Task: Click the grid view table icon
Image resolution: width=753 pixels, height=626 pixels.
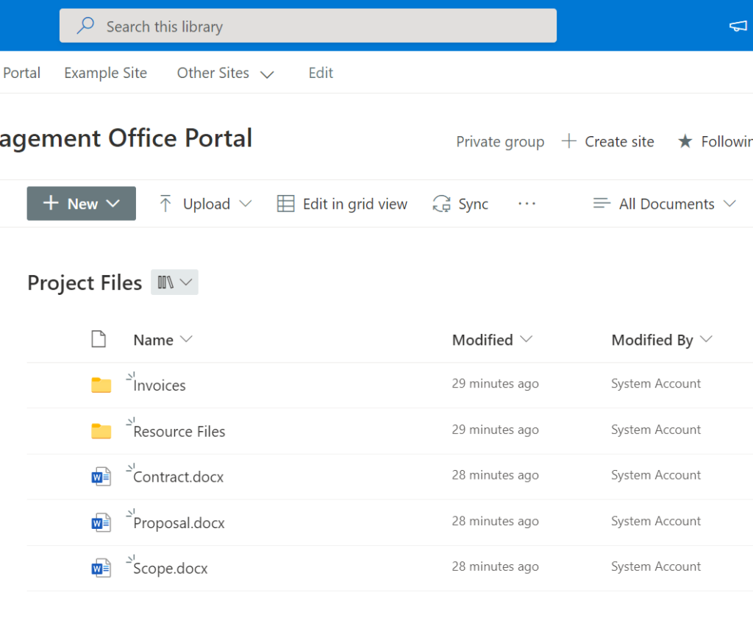Action: [286, 204]
